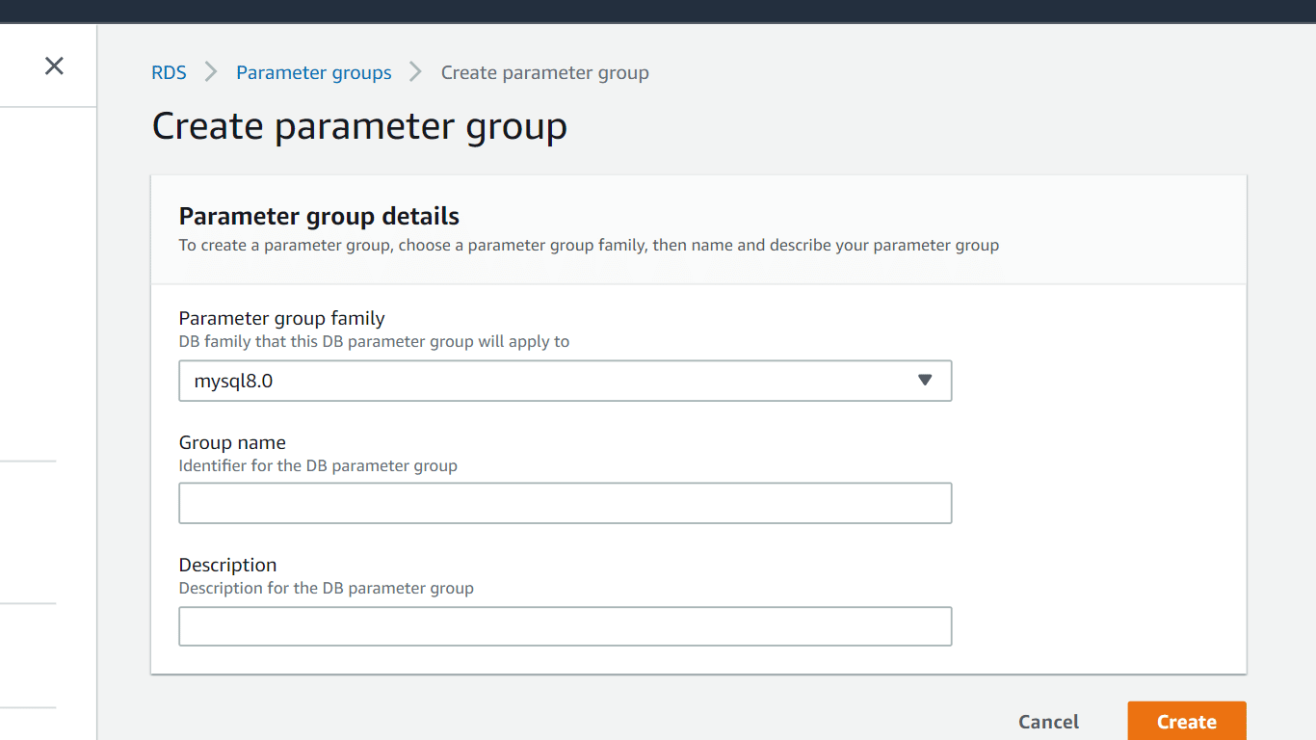Viewport: 1316px width, 740px height.
Task: Navigate to RDS via the breadcrumb
Action: (x=169, y=72)
